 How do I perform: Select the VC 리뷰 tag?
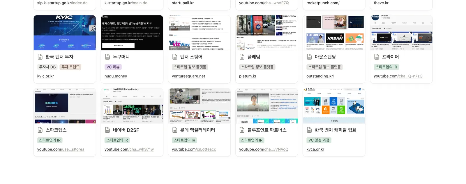pyautogui.click(x=113, y=67)
